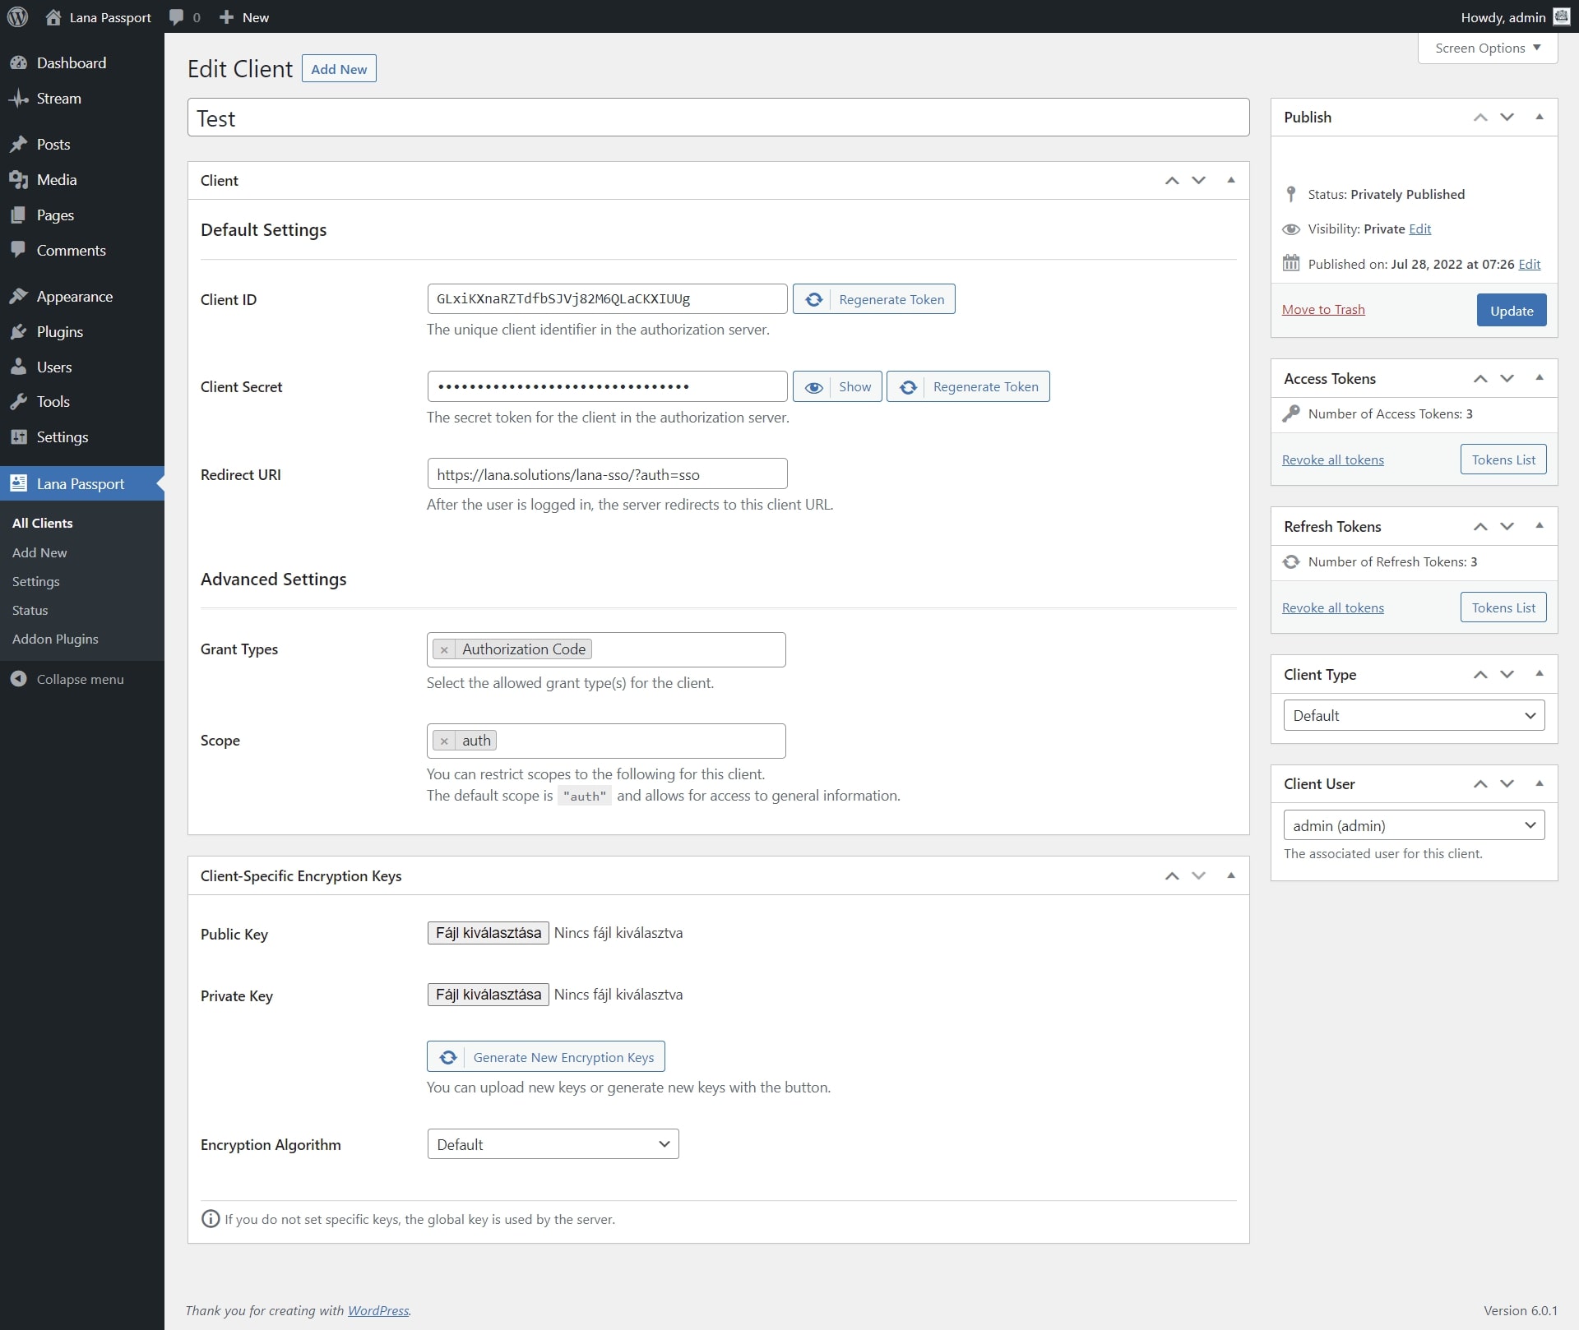This screenshot has width=1579, height=1330.
Task: Click the pin icon next to Status: Privately Published
Action: (x=1291, y=194)
